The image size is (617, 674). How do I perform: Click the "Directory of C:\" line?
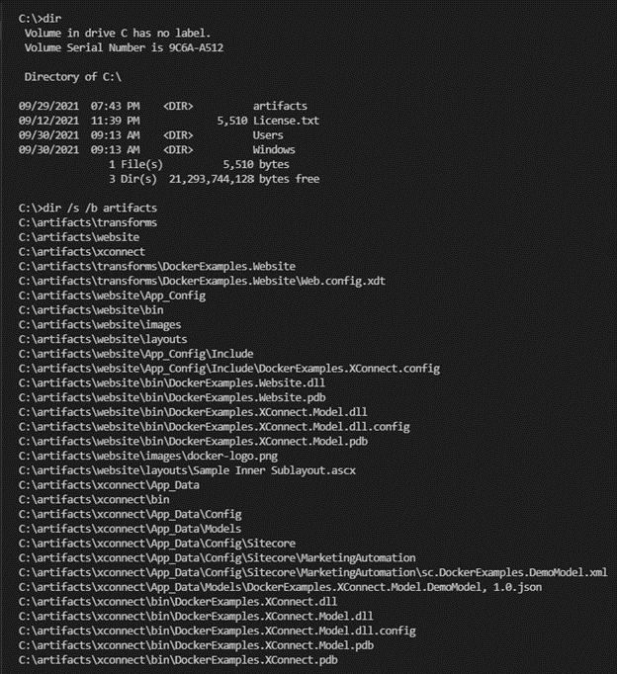tap(72, 77)
